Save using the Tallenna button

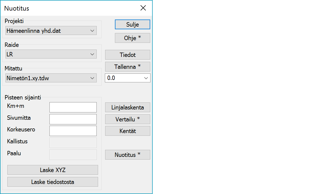pos(127,67)
